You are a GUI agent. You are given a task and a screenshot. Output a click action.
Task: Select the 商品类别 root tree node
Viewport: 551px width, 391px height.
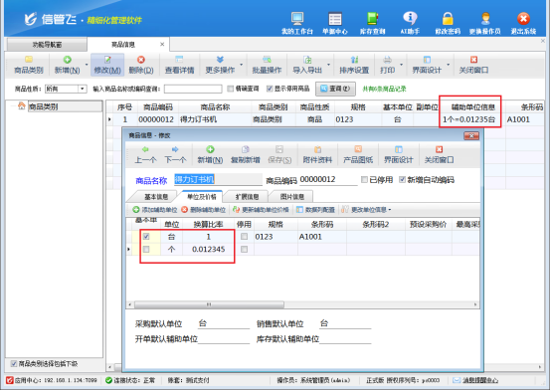point(43,106)
